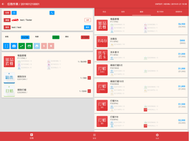Click the red car vehicle icon
189x141 pixels.
click(15, 20)
